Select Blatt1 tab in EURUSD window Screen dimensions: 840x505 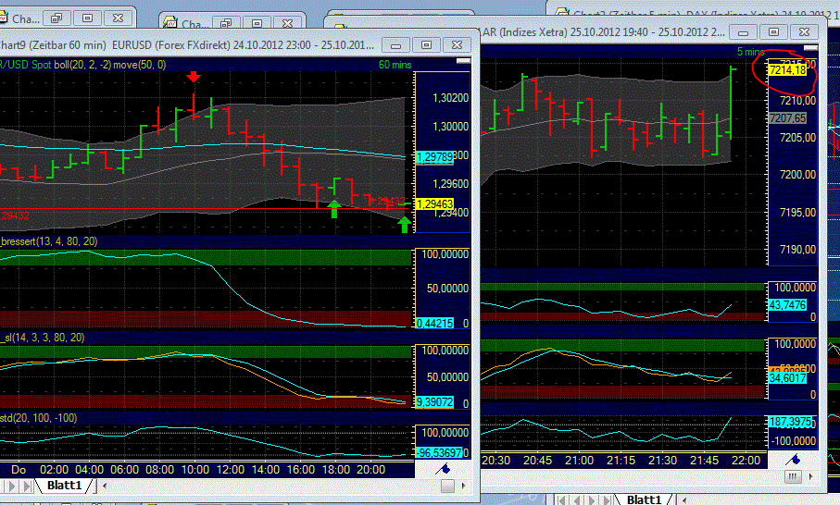tap(64, 486)
